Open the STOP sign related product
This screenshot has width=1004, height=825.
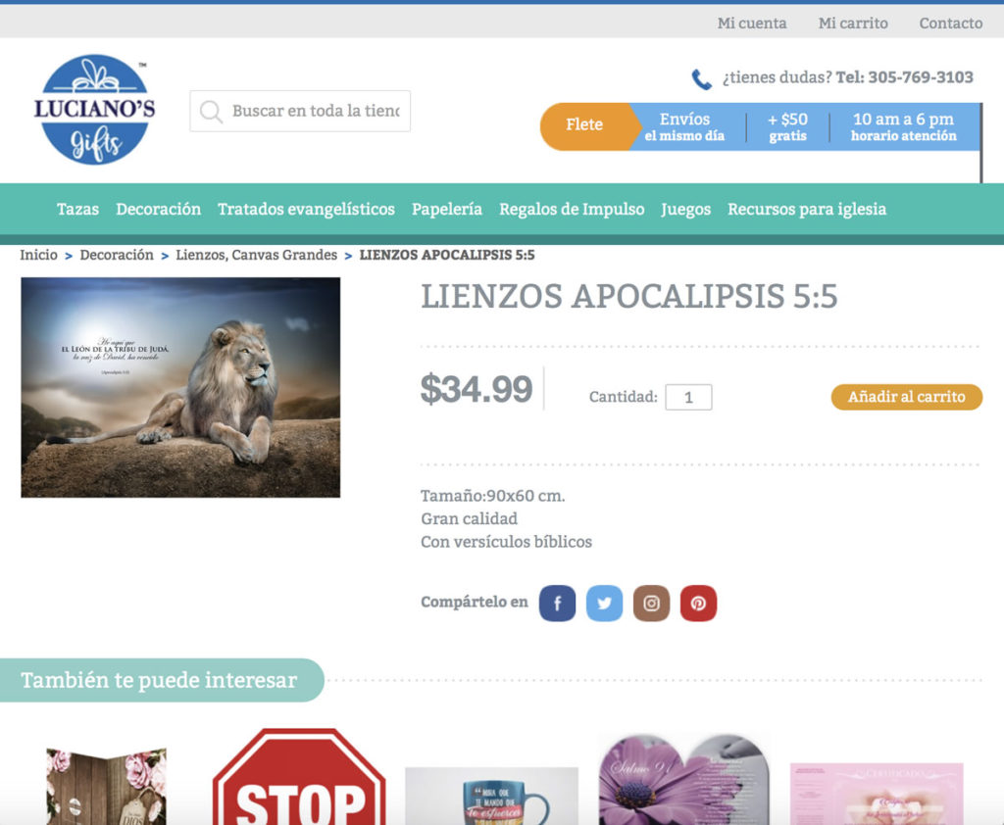299,776
